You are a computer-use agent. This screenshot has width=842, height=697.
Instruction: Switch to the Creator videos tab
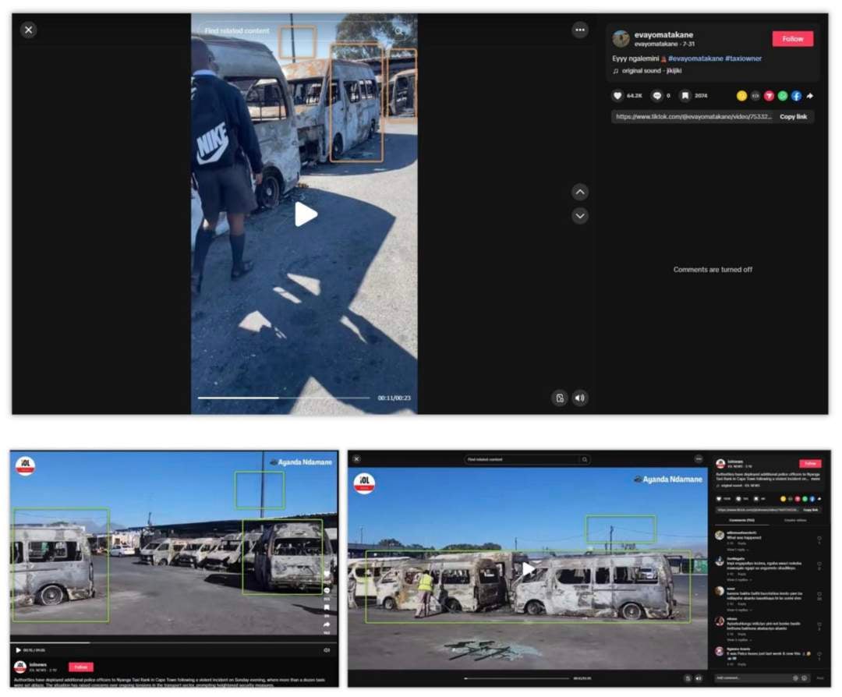pyautogui.click(x=795, y=519)
